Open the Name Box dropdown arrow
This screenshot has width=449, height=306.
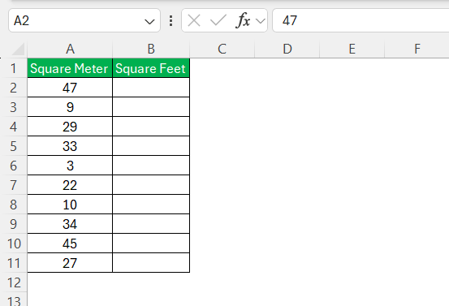point(149,21)
